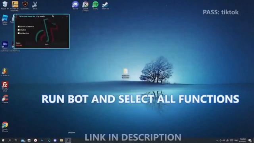Tick the ChatBot checkbox
This screenshot has width=254, height=143.
point(19,30)
